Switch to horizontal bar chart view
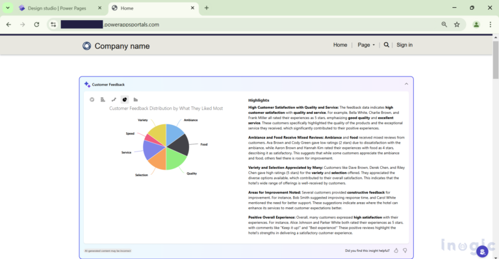499x259 pixels. (103, 100)
